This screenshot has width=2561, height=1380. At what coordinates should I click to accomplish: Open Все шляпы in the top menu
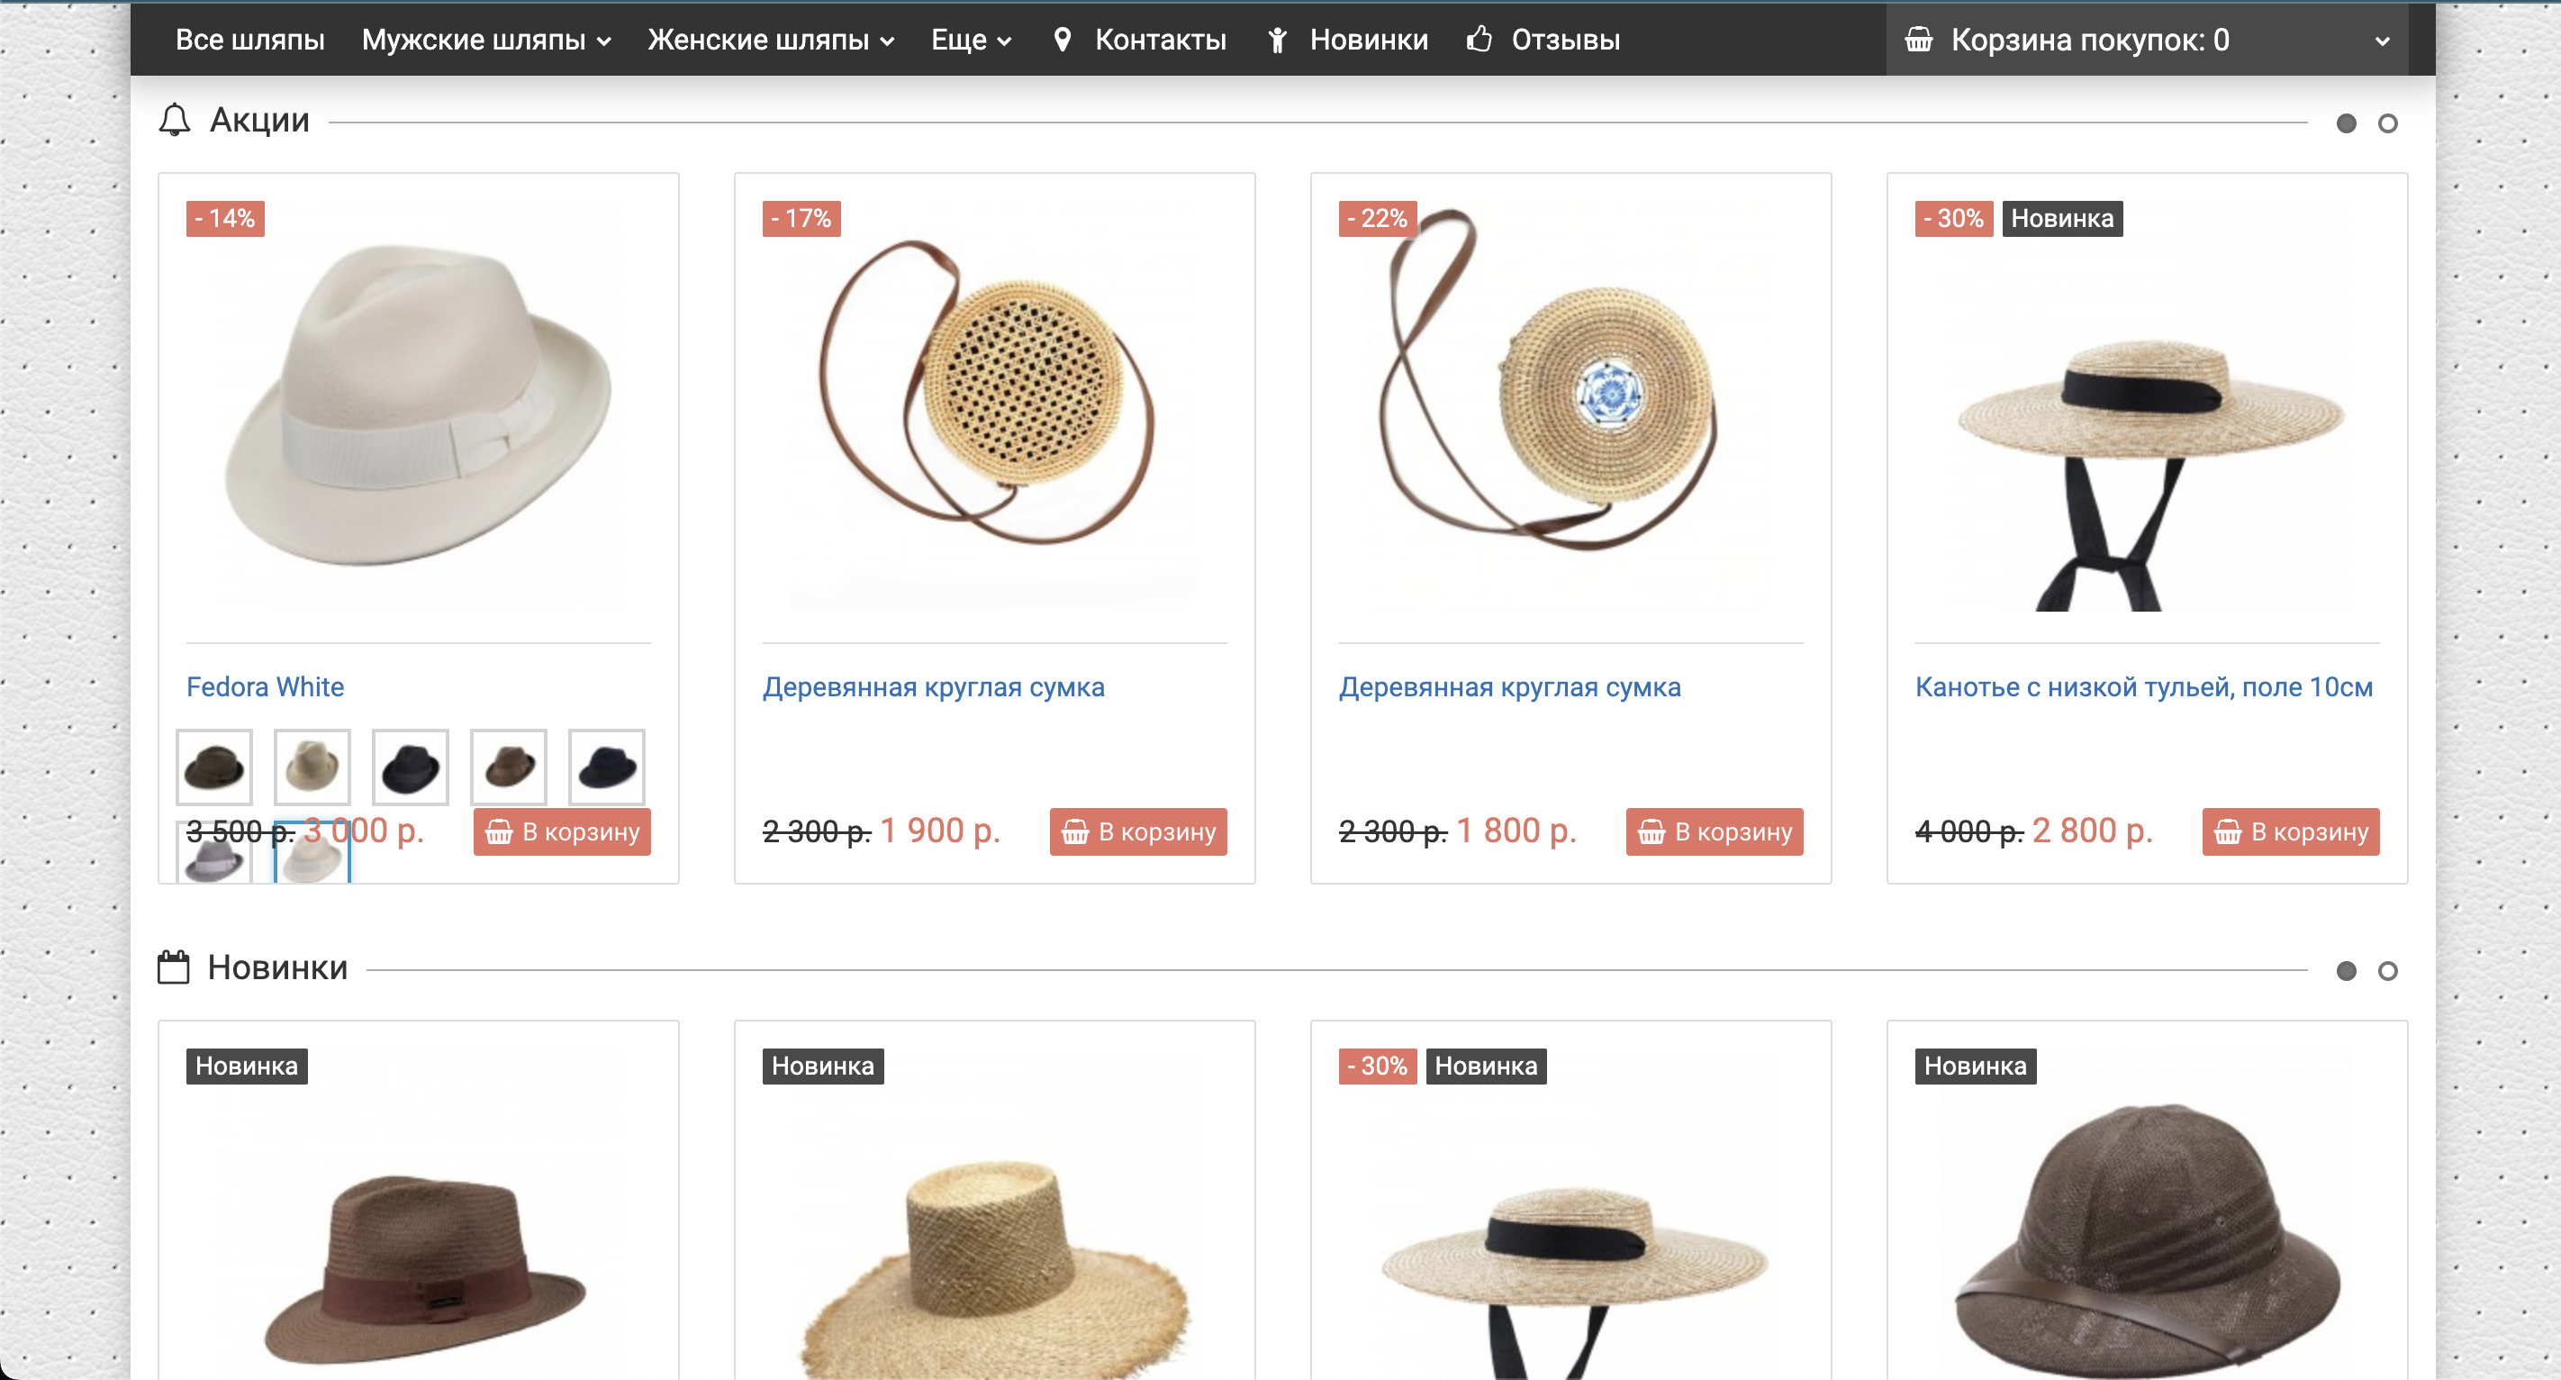(x=250, y=40)
